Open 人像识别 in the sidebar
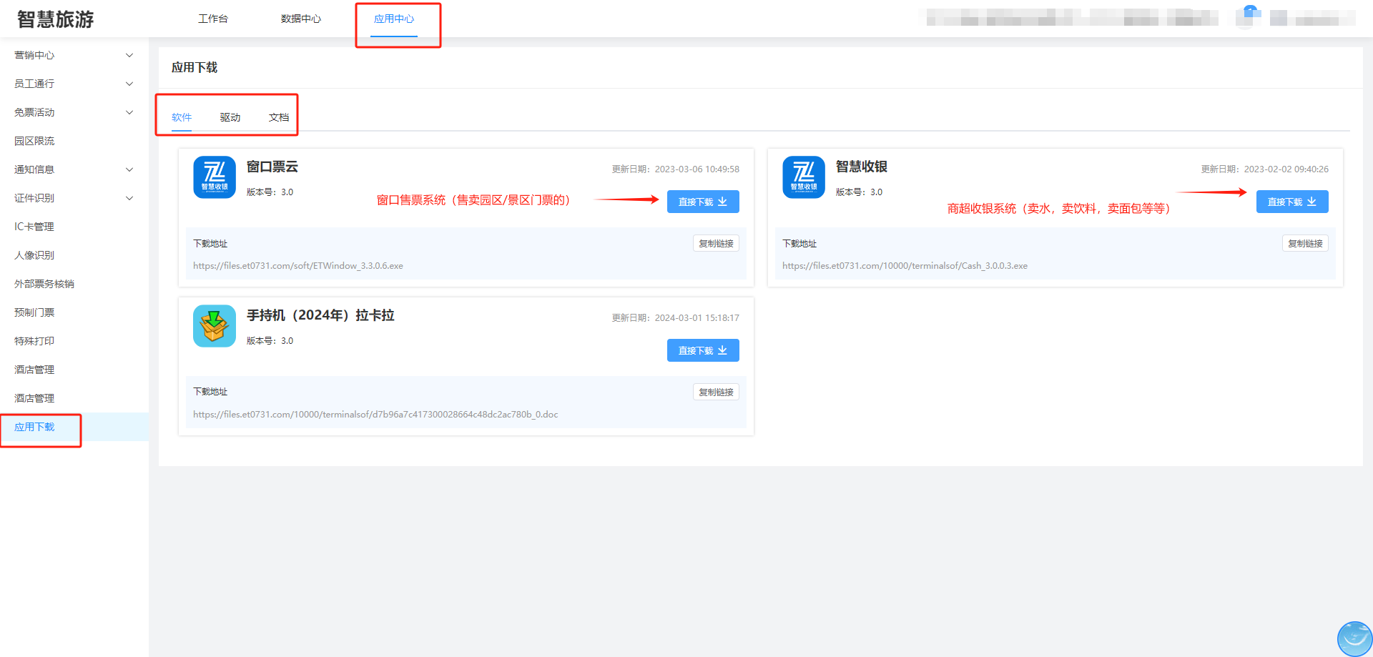 [34, 255]
